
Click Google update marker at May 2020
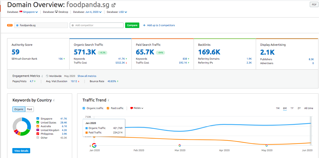tap(267, 145)
